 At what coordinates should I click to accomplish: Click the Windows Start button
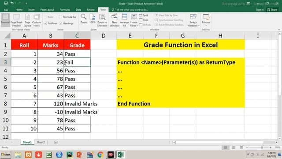[6, 155]
